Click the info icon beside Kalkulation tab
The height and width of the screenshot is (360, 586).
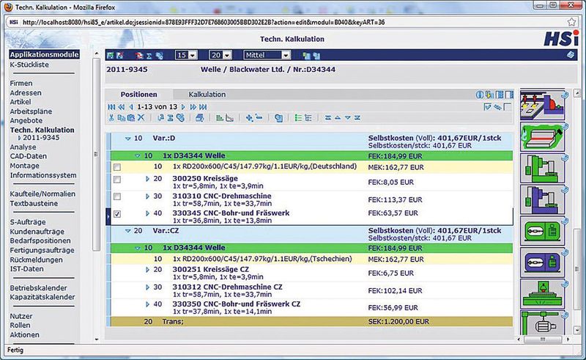tap(481, 95)
